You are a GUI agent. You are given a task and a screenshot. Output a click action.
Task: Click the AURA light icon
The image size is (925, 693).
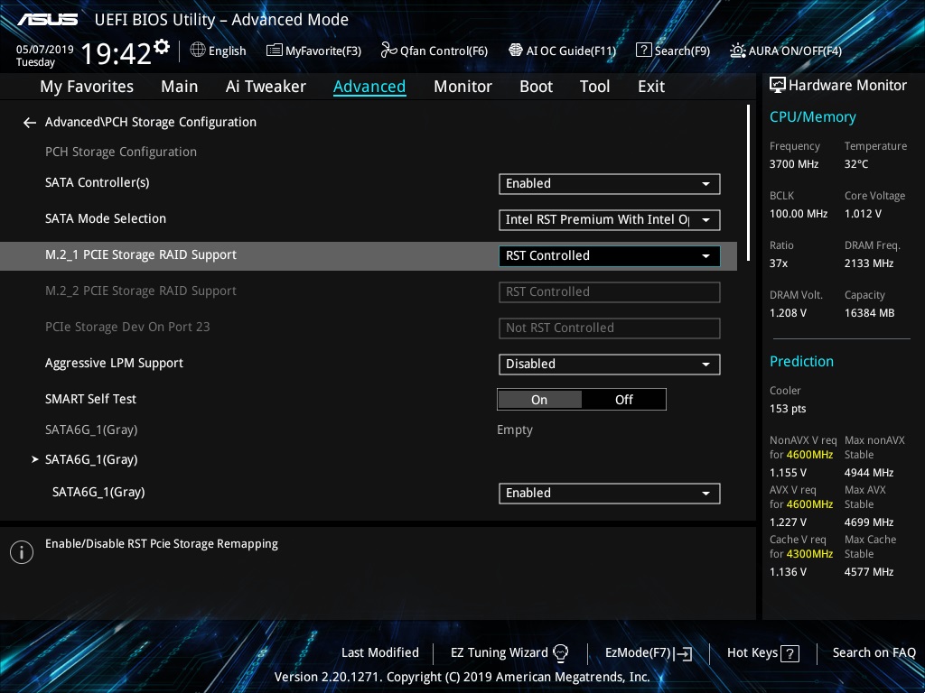737,51
